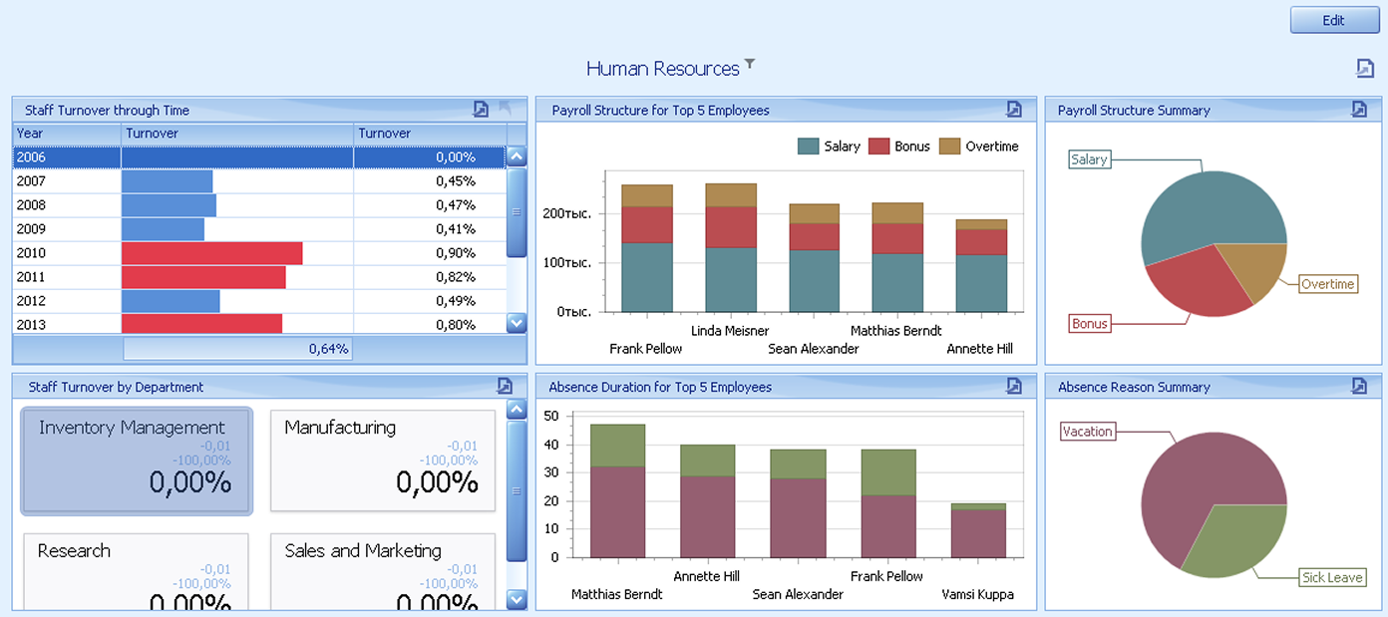Select the Manufacturing department card
Viewport: 1388px width, 617px height.
(x=383, y=461)
